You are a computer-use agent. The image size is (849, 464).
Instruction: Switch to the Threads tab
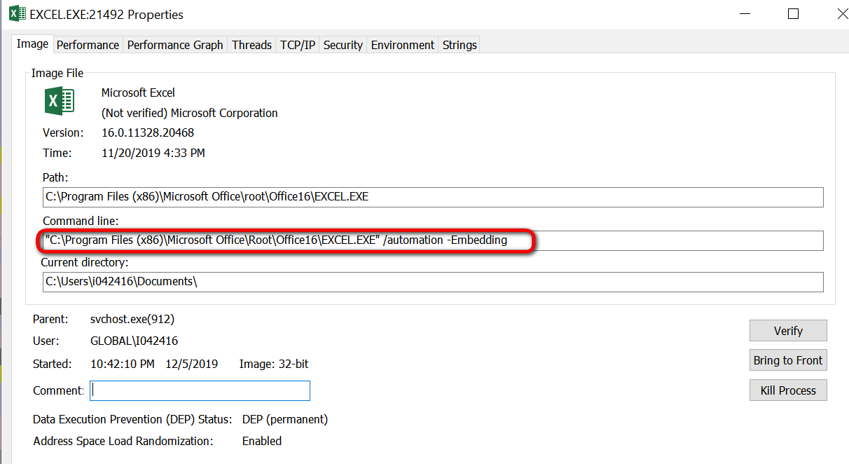point(251,45)
